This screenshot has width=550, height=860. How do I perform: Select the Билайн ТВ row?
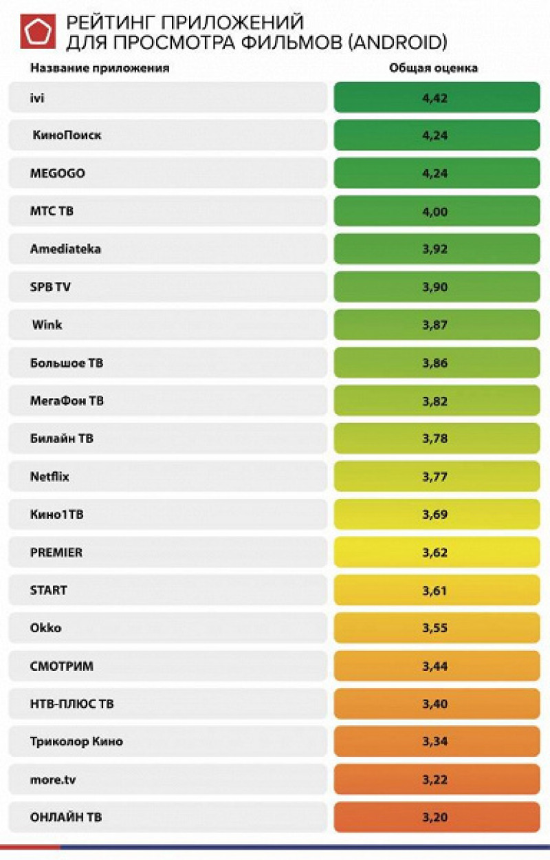[x=168, y=438]
